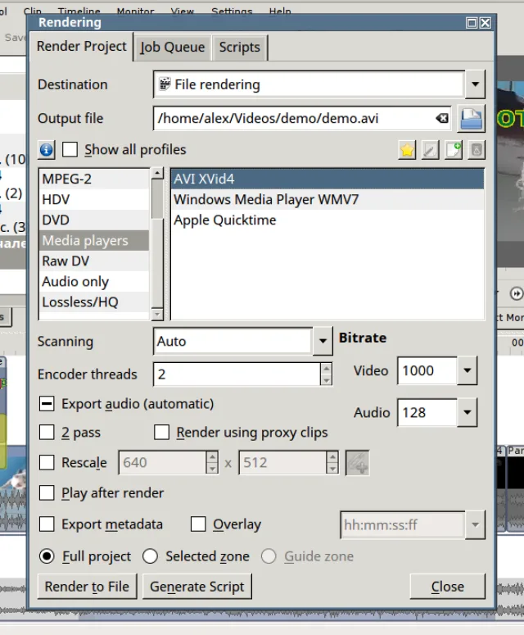Select Apple Quicktime profile
Image resolution: width=524 pixels, height=635 pixels.
327,220
